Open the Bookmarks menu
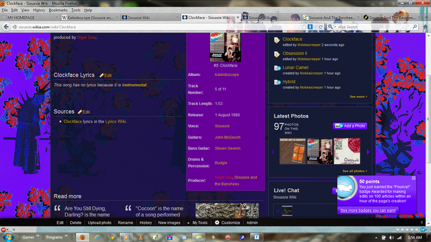This screenshot has width=431, height=242. pyautogui.click(x=58, y=10)
